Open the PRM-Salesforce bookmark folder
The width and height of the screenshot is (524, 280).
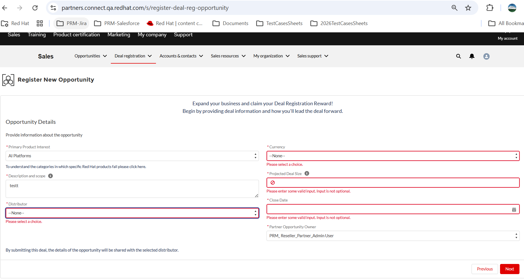117,23
